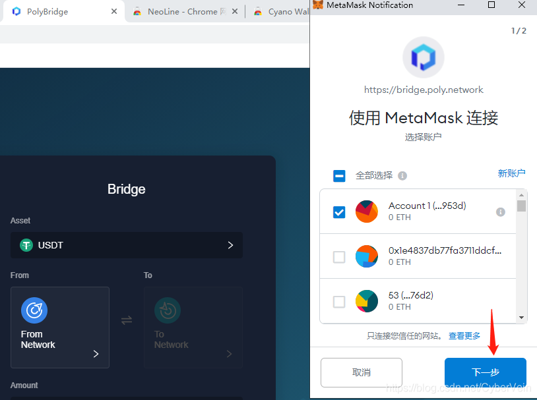Image resolution: width=537 pixels, height=400 pixels.
Task: Click the 0x1e4837db77fa account avatar
Action: click(366, 256)
